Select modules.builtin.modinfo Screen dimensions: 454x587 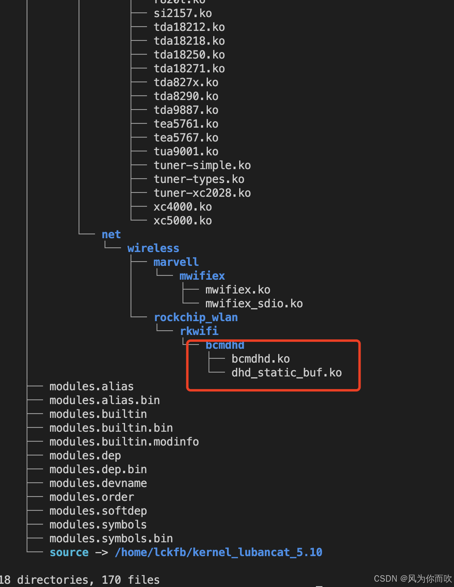pyautogui.click(x=124, y=442)
